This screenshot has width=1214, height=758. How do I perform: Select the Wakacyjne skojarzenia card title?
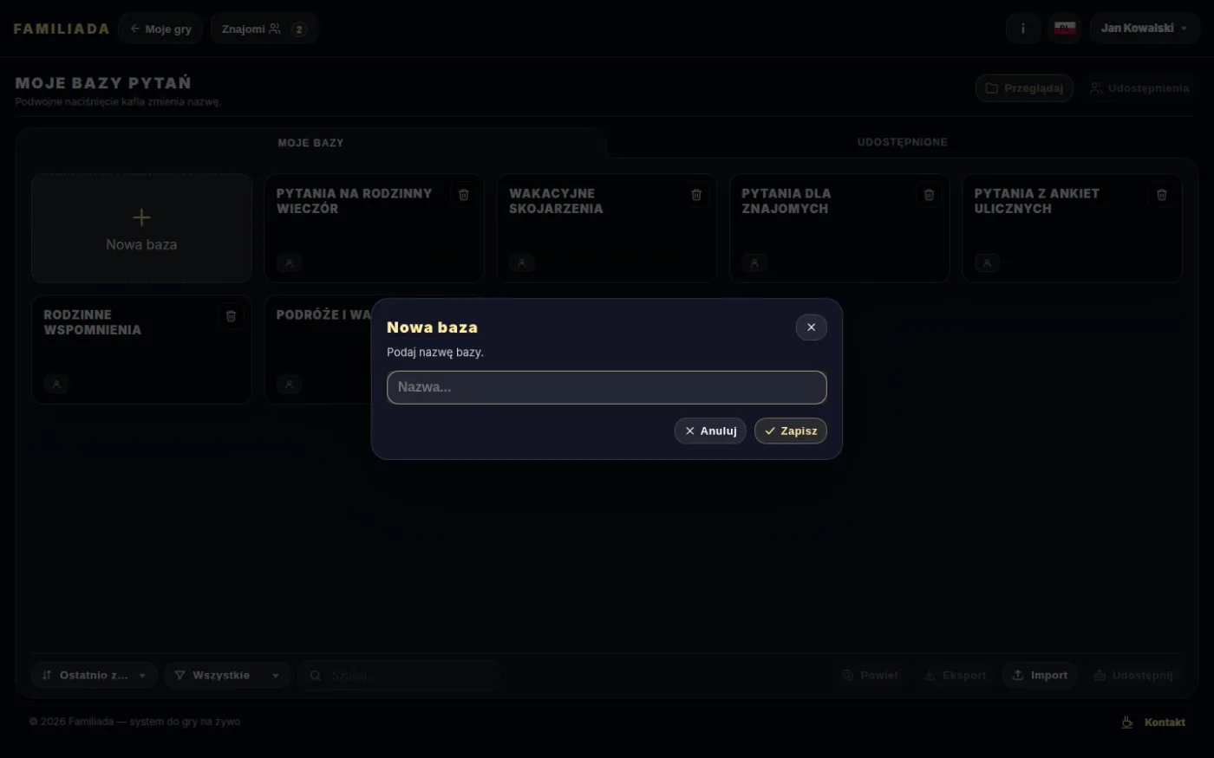pyautogui.click(x=556, y=201)
